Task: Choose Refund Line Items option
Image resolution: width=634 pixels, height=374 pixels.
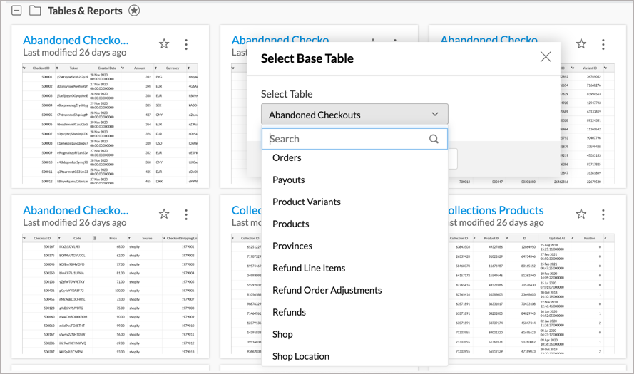Action: click(x=308, y=268)
